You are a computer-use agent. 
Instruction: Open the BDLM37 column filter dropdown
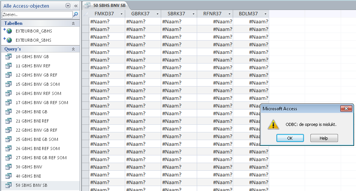pyautogui.click(x=265, y=14)
